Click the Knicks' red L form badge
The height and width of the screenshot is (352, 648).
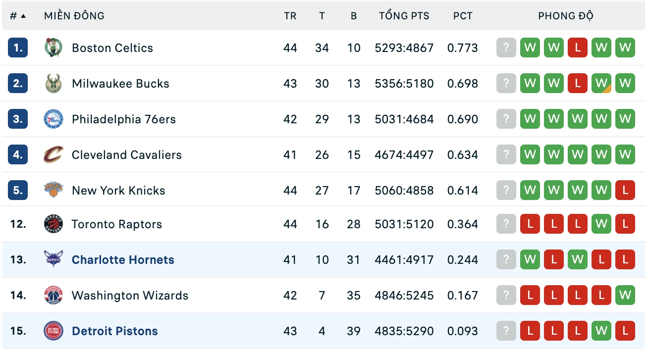coord(625,191)
